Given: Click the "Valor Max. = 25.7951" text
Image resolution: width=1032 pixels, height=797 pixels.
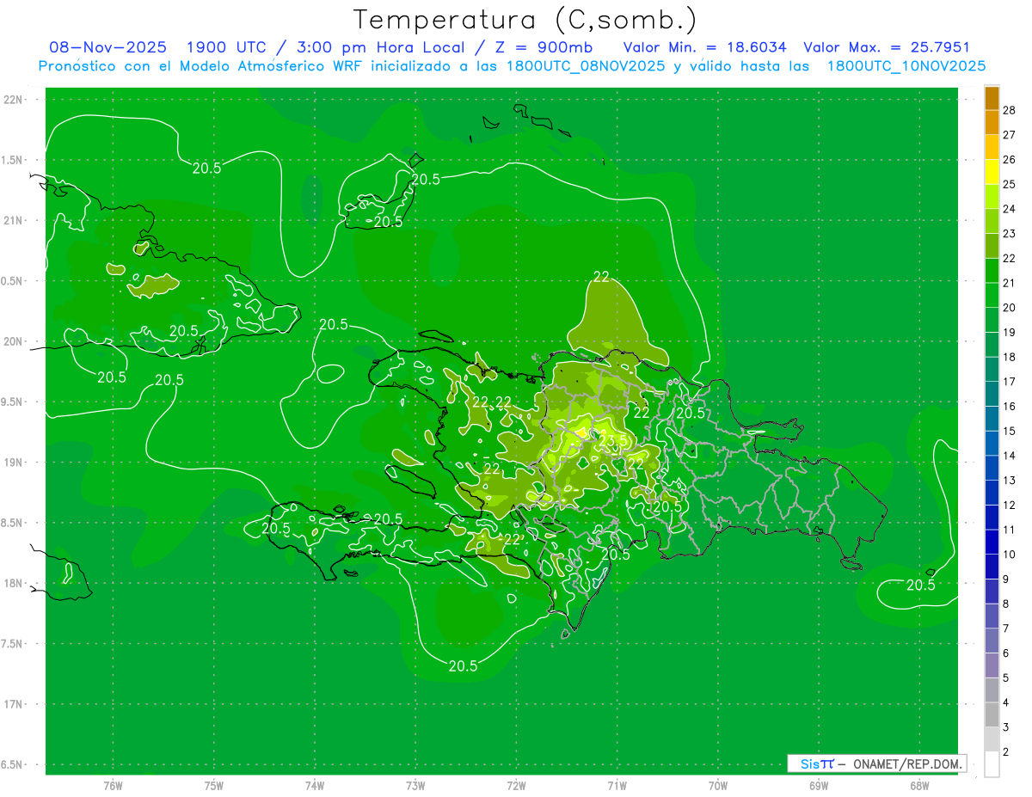Looking at the screenshot, I should pos(886,47).
